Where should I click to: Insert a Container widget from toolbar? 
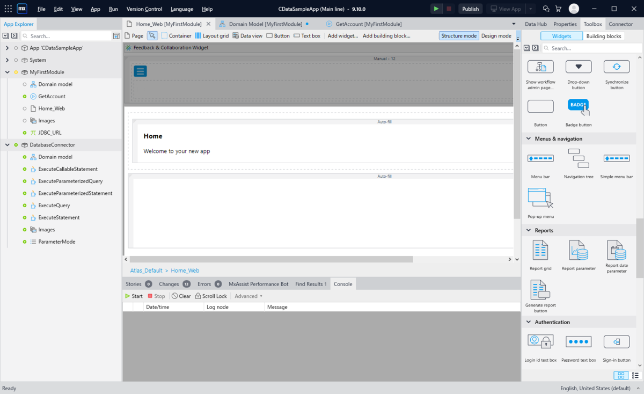point(176,35)
